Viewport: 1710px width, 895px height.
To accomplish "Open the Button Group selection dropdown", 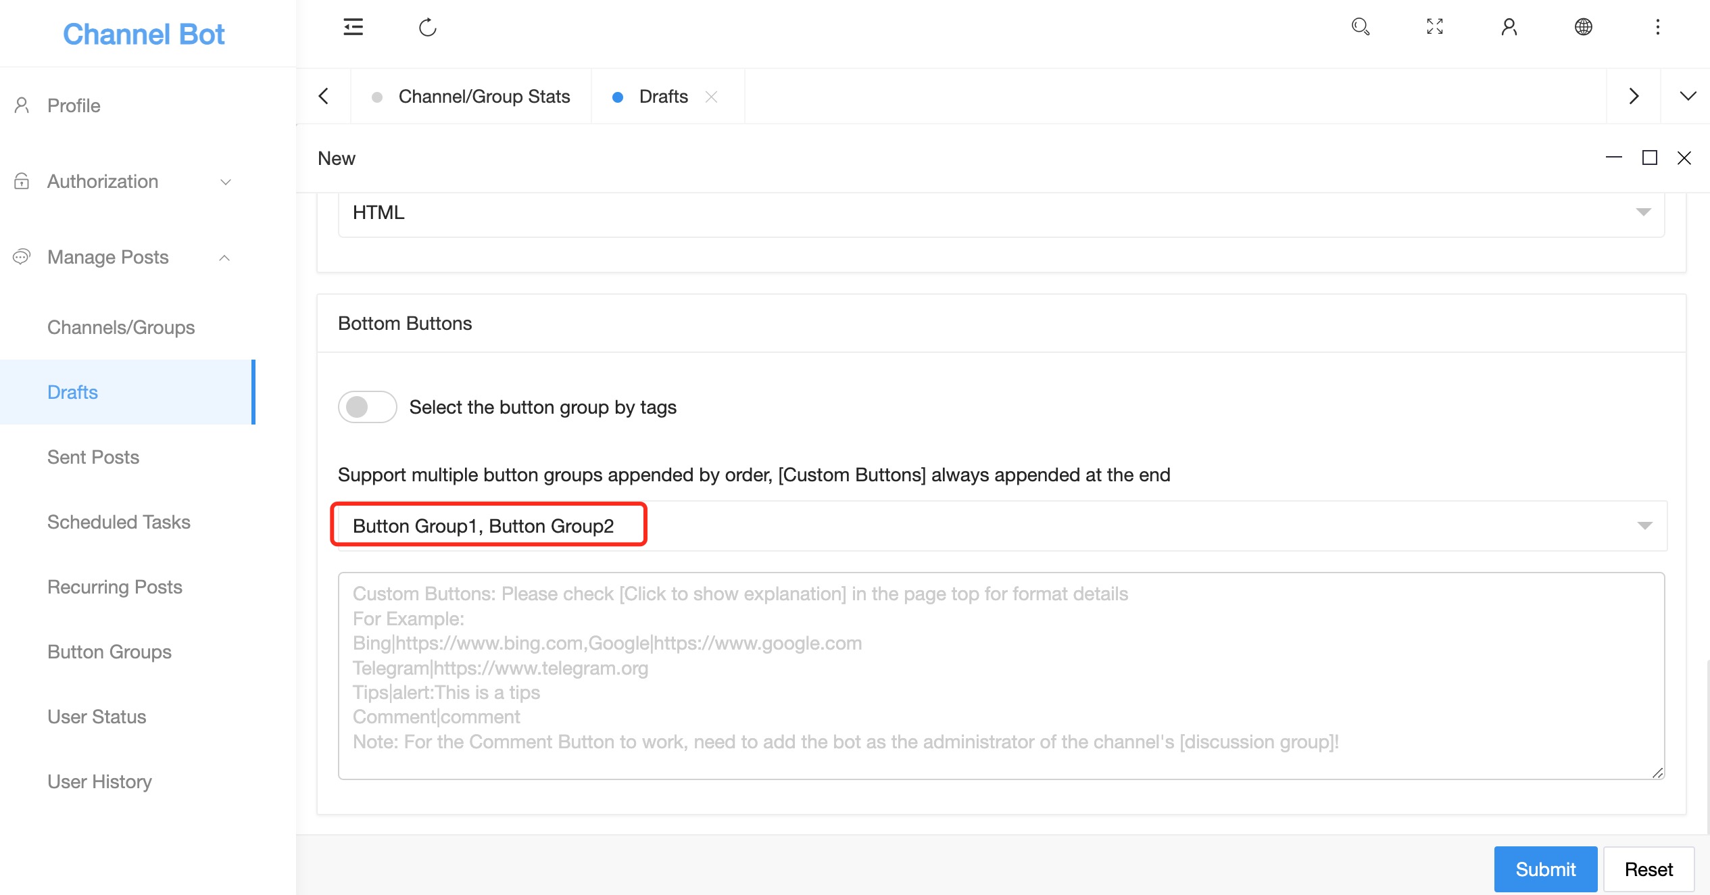I will 1002,526.
